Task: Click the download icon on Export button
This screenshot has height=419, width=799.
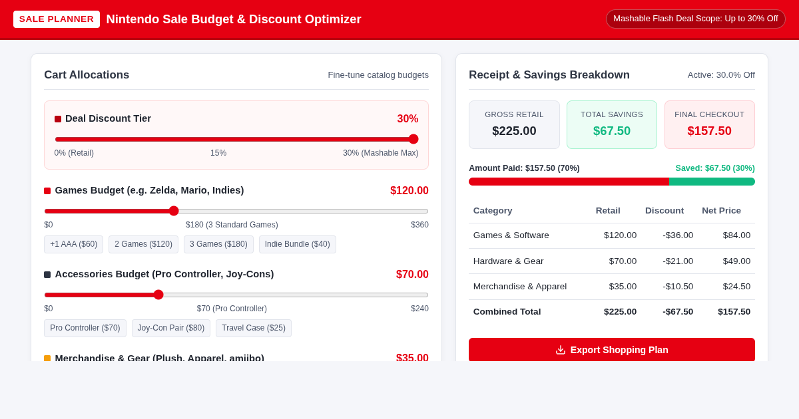Action: tap(561, 350)
